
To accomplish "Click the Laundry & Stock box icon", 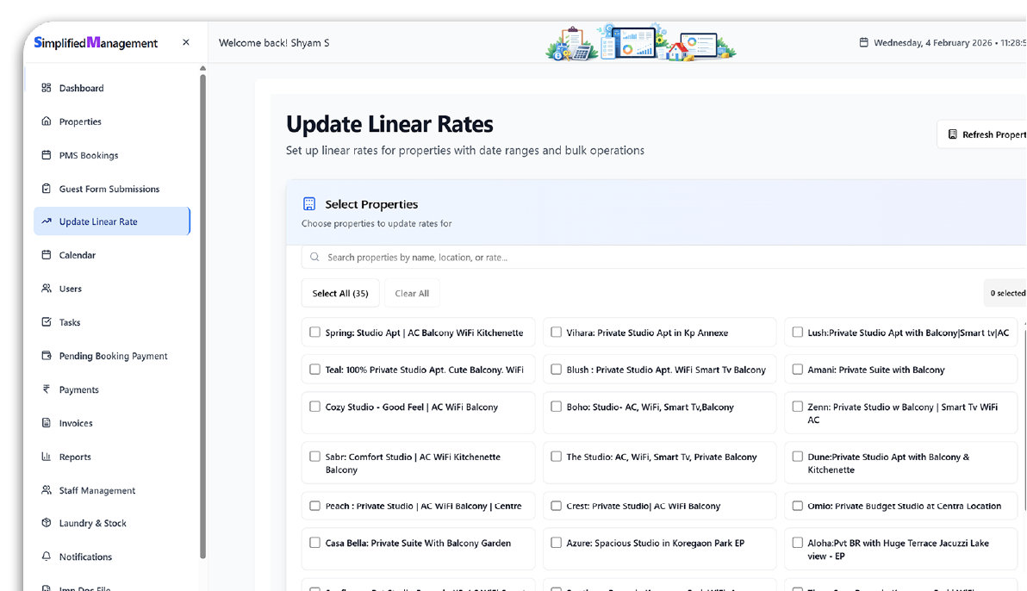I will [x=47, y=523].
